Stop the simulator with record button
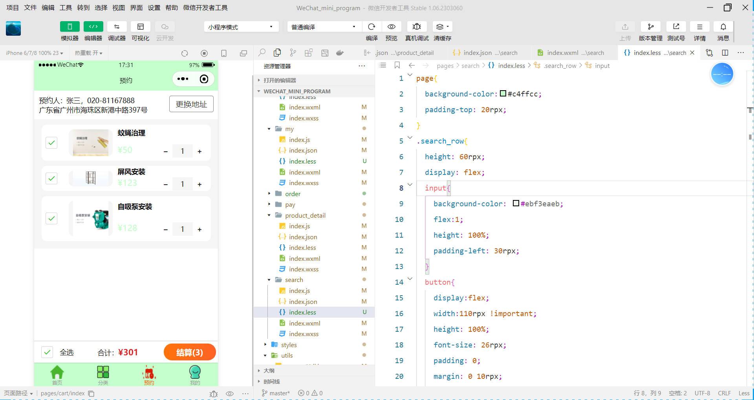This screenshot has width=754, height=400. (204, 53)
